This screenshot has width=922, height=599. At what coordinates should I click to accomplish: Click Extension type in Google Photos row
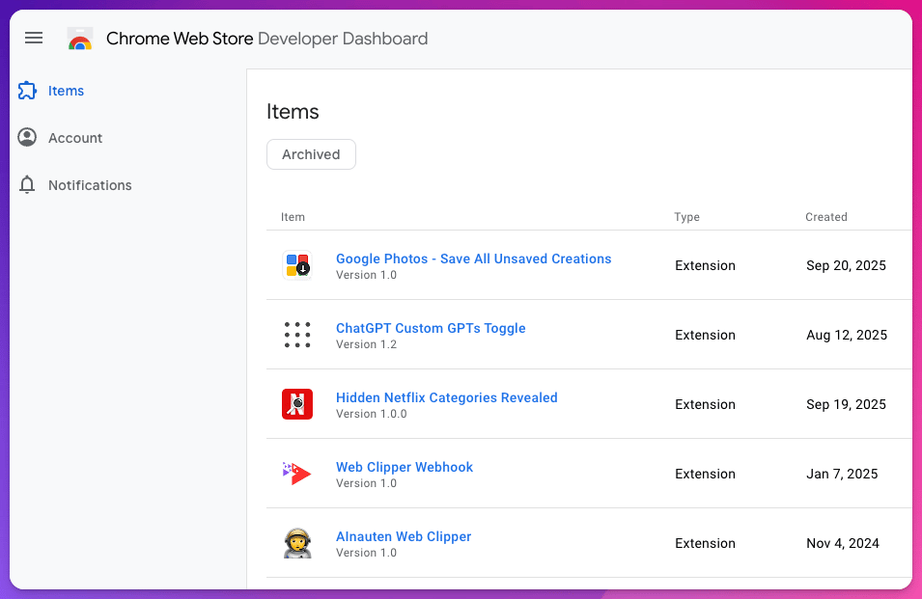tap(705, 265)
